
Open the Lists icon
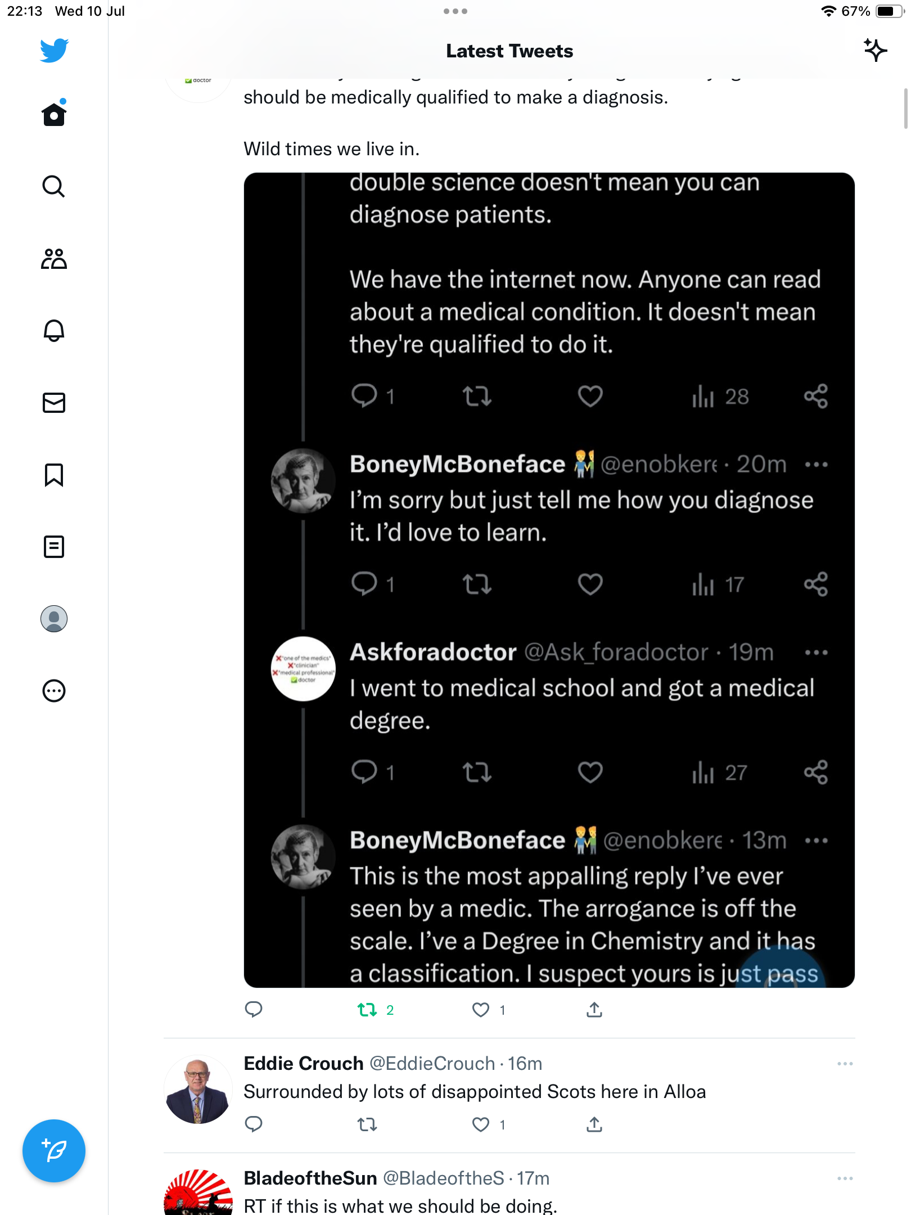pos(54,547)
